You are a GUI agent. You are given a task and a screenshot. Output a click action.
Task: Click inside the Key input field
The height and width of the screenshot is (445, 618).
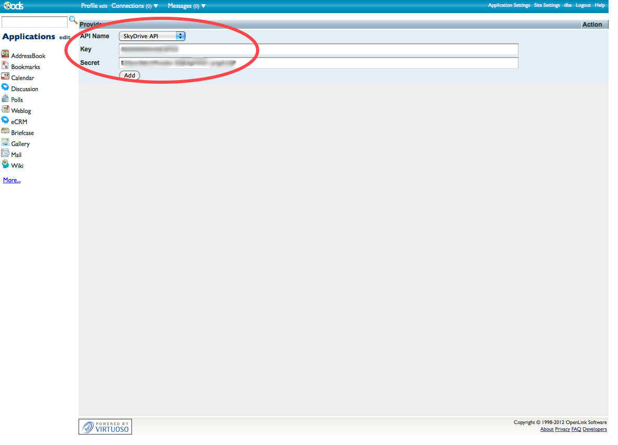[x=318, y=49]
